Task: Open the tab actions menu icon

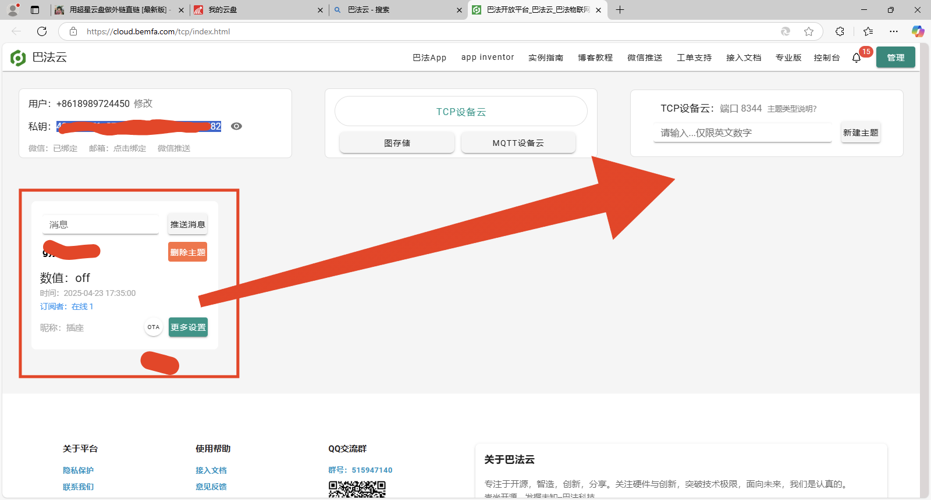Action: tap(35, 10)
